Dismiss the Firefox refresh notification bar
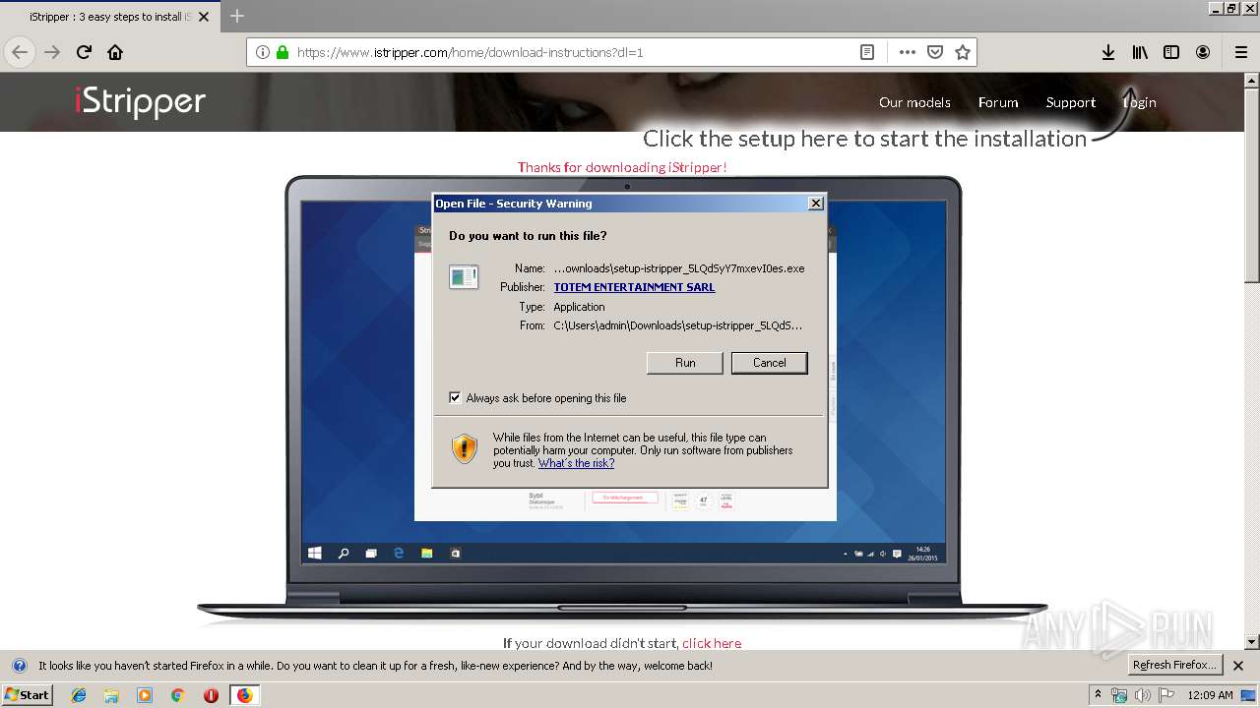 (x=1238, y=665)
